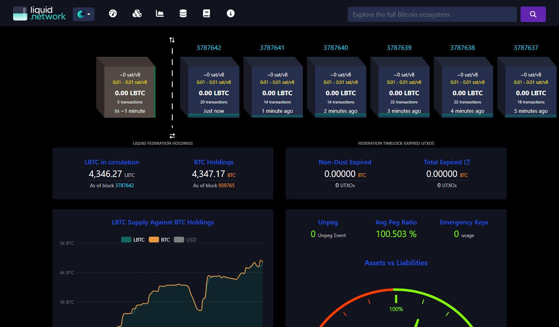The width and height of the screenshot is (559, 327).
Task: Open block 3787642 under LBTC in circulation
Action: click(x=124, y=186)
